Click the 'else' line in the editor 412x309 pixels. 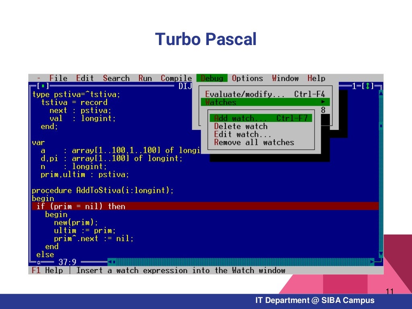point(45,255)
